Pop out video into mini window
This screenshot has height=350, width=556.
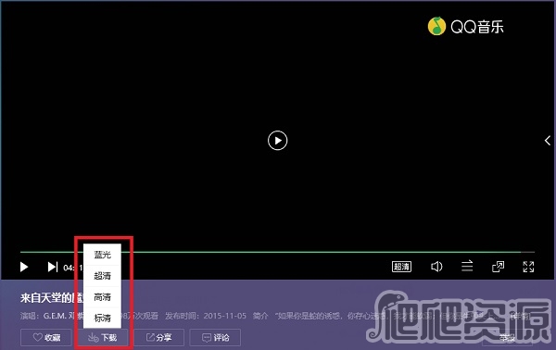coord(498,267)
